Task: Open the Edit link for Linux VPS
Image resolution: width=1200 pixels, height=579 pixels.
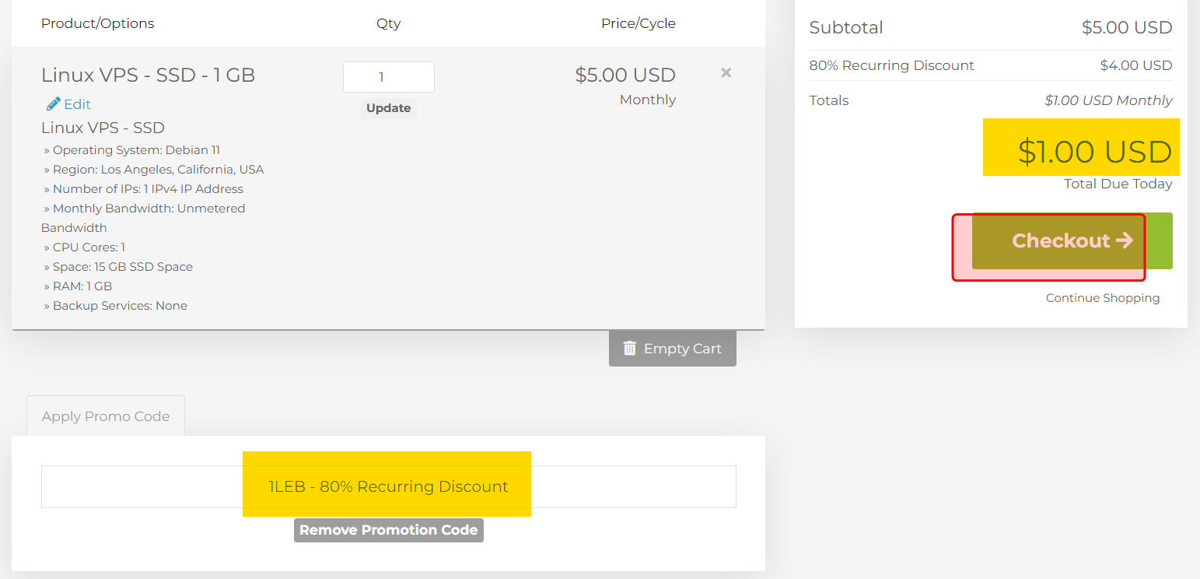Action: point(77,104)
